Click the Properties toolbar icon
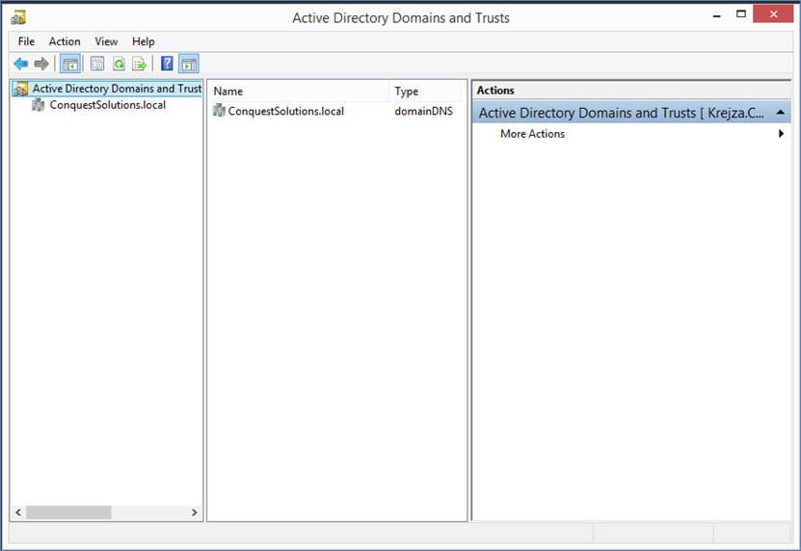 pos(97,64)
